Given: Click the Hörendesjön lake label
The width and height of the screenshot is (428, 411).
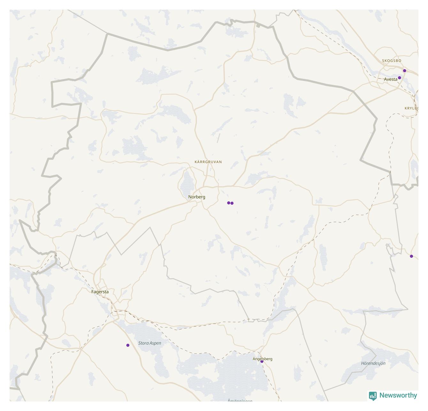Looking at the screenshot, I should tap(373, 363).
